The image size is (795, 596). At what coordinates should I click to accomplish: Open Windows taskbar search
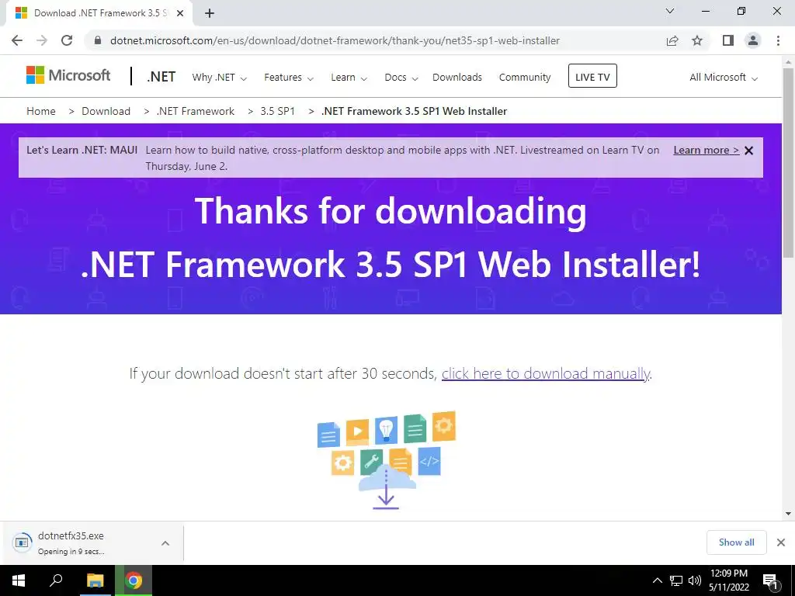[x=56, y=580]
